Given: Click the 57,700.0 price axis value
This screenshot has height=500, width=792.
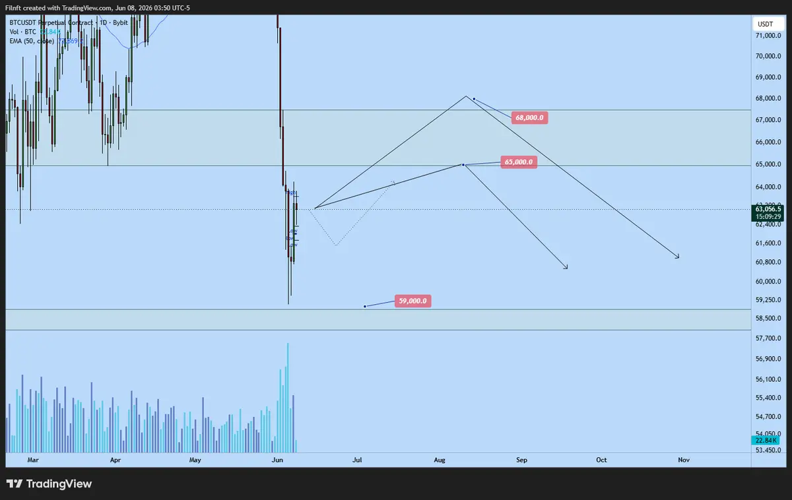Looking at the screenshot, I should point(768,338).
